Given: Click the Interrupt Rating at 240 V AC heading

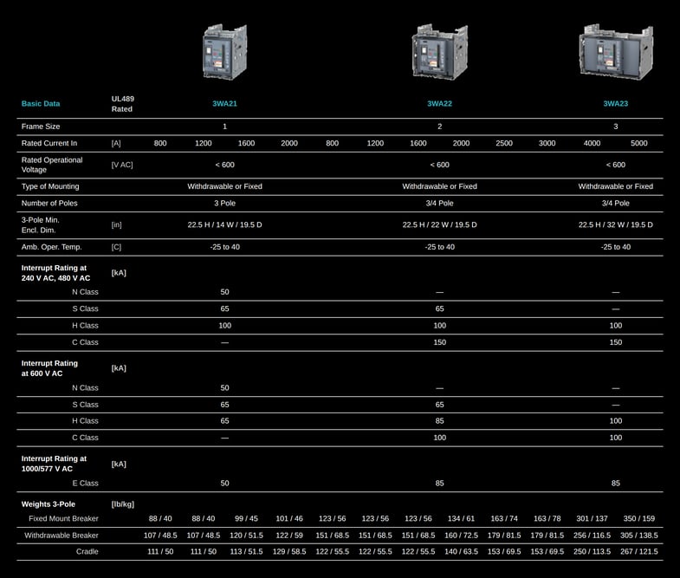Looking at the screenshot, I should 55,273.
